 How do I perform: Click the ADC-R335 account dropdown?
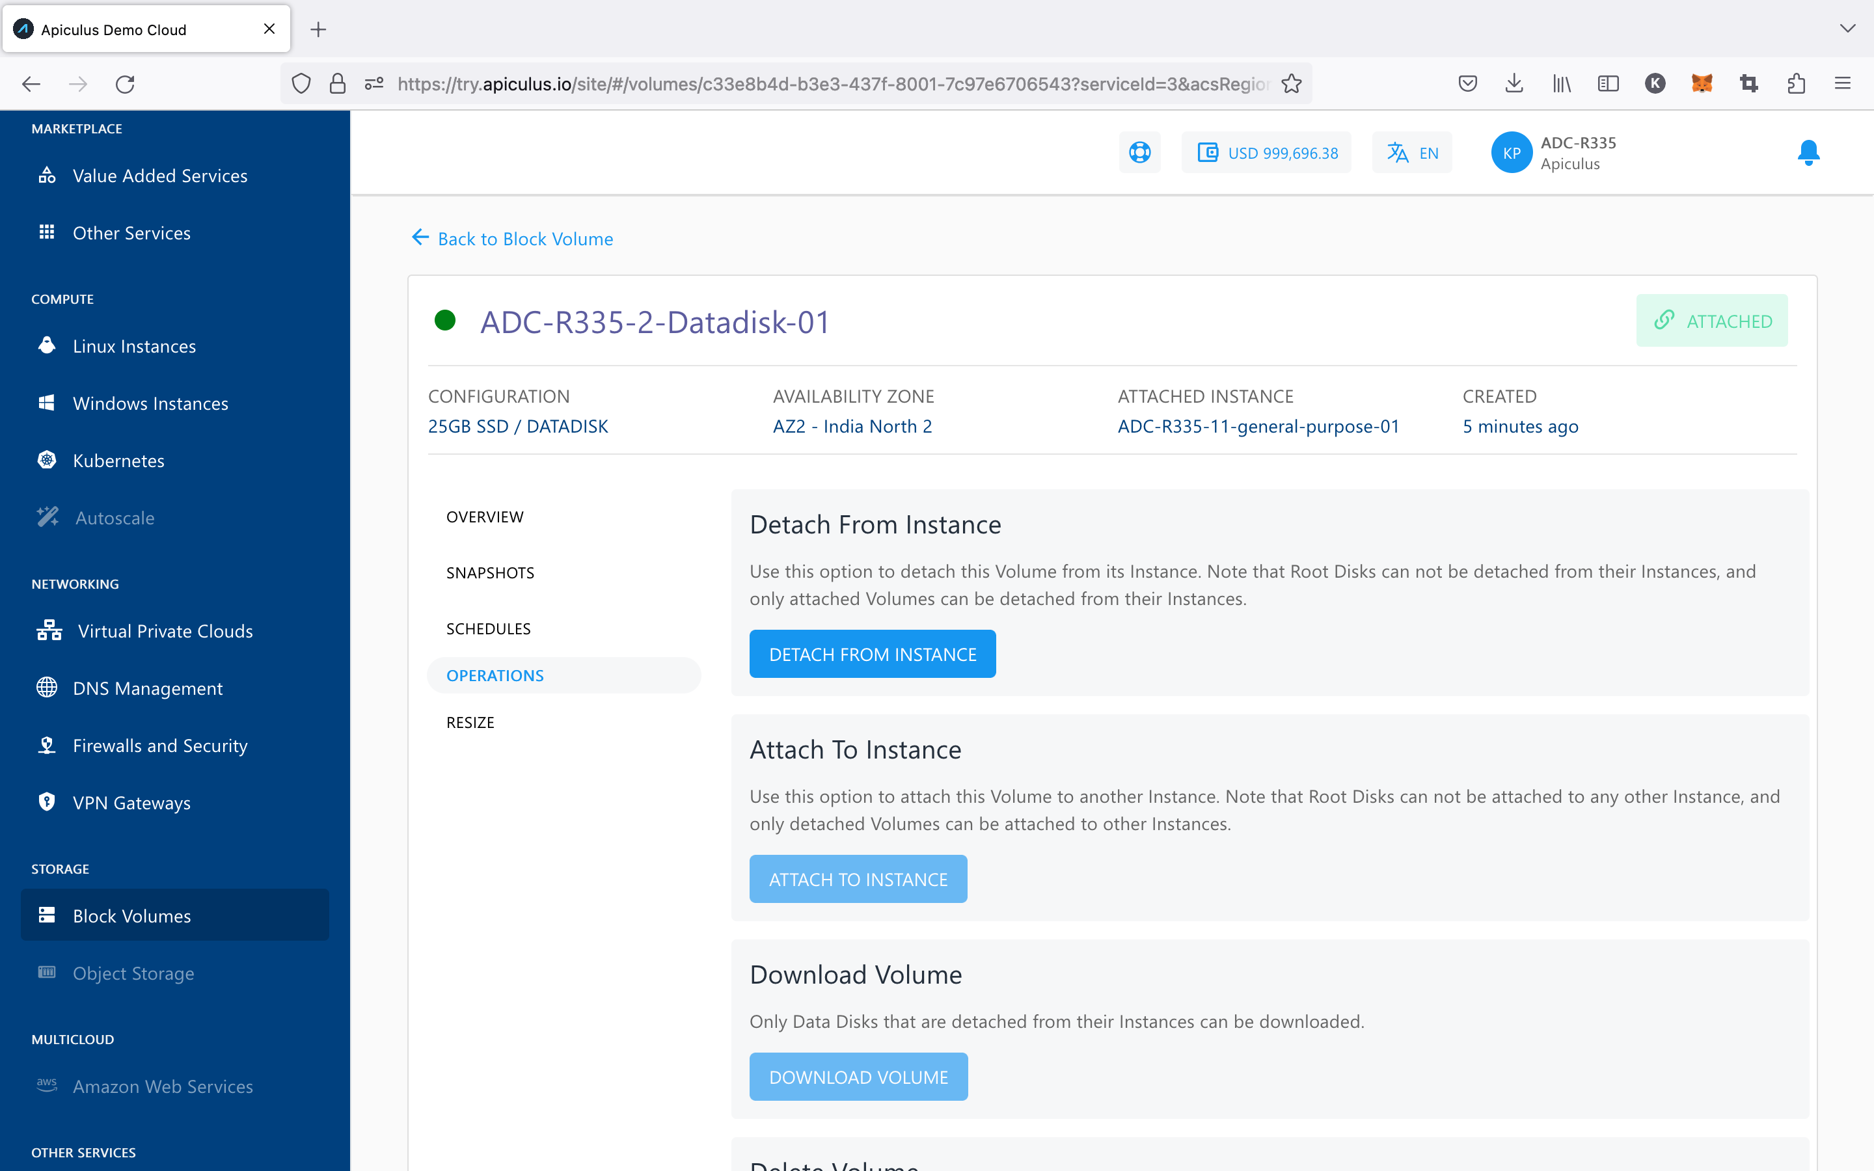tap(1558, 152)
